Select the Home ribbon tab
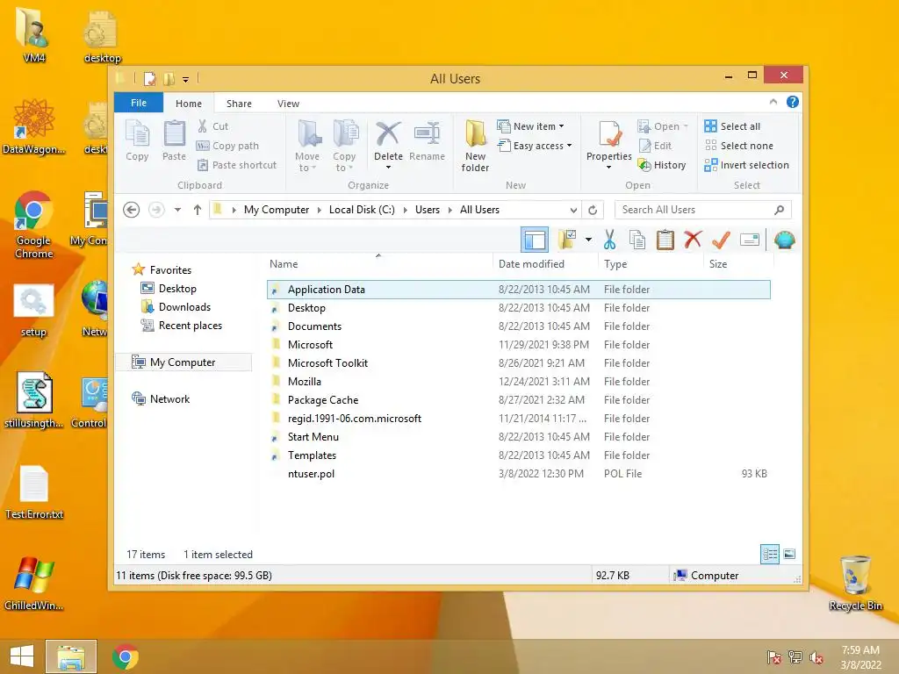The height and width of the screenshot is (674, 899). click(x=189, y=104)
